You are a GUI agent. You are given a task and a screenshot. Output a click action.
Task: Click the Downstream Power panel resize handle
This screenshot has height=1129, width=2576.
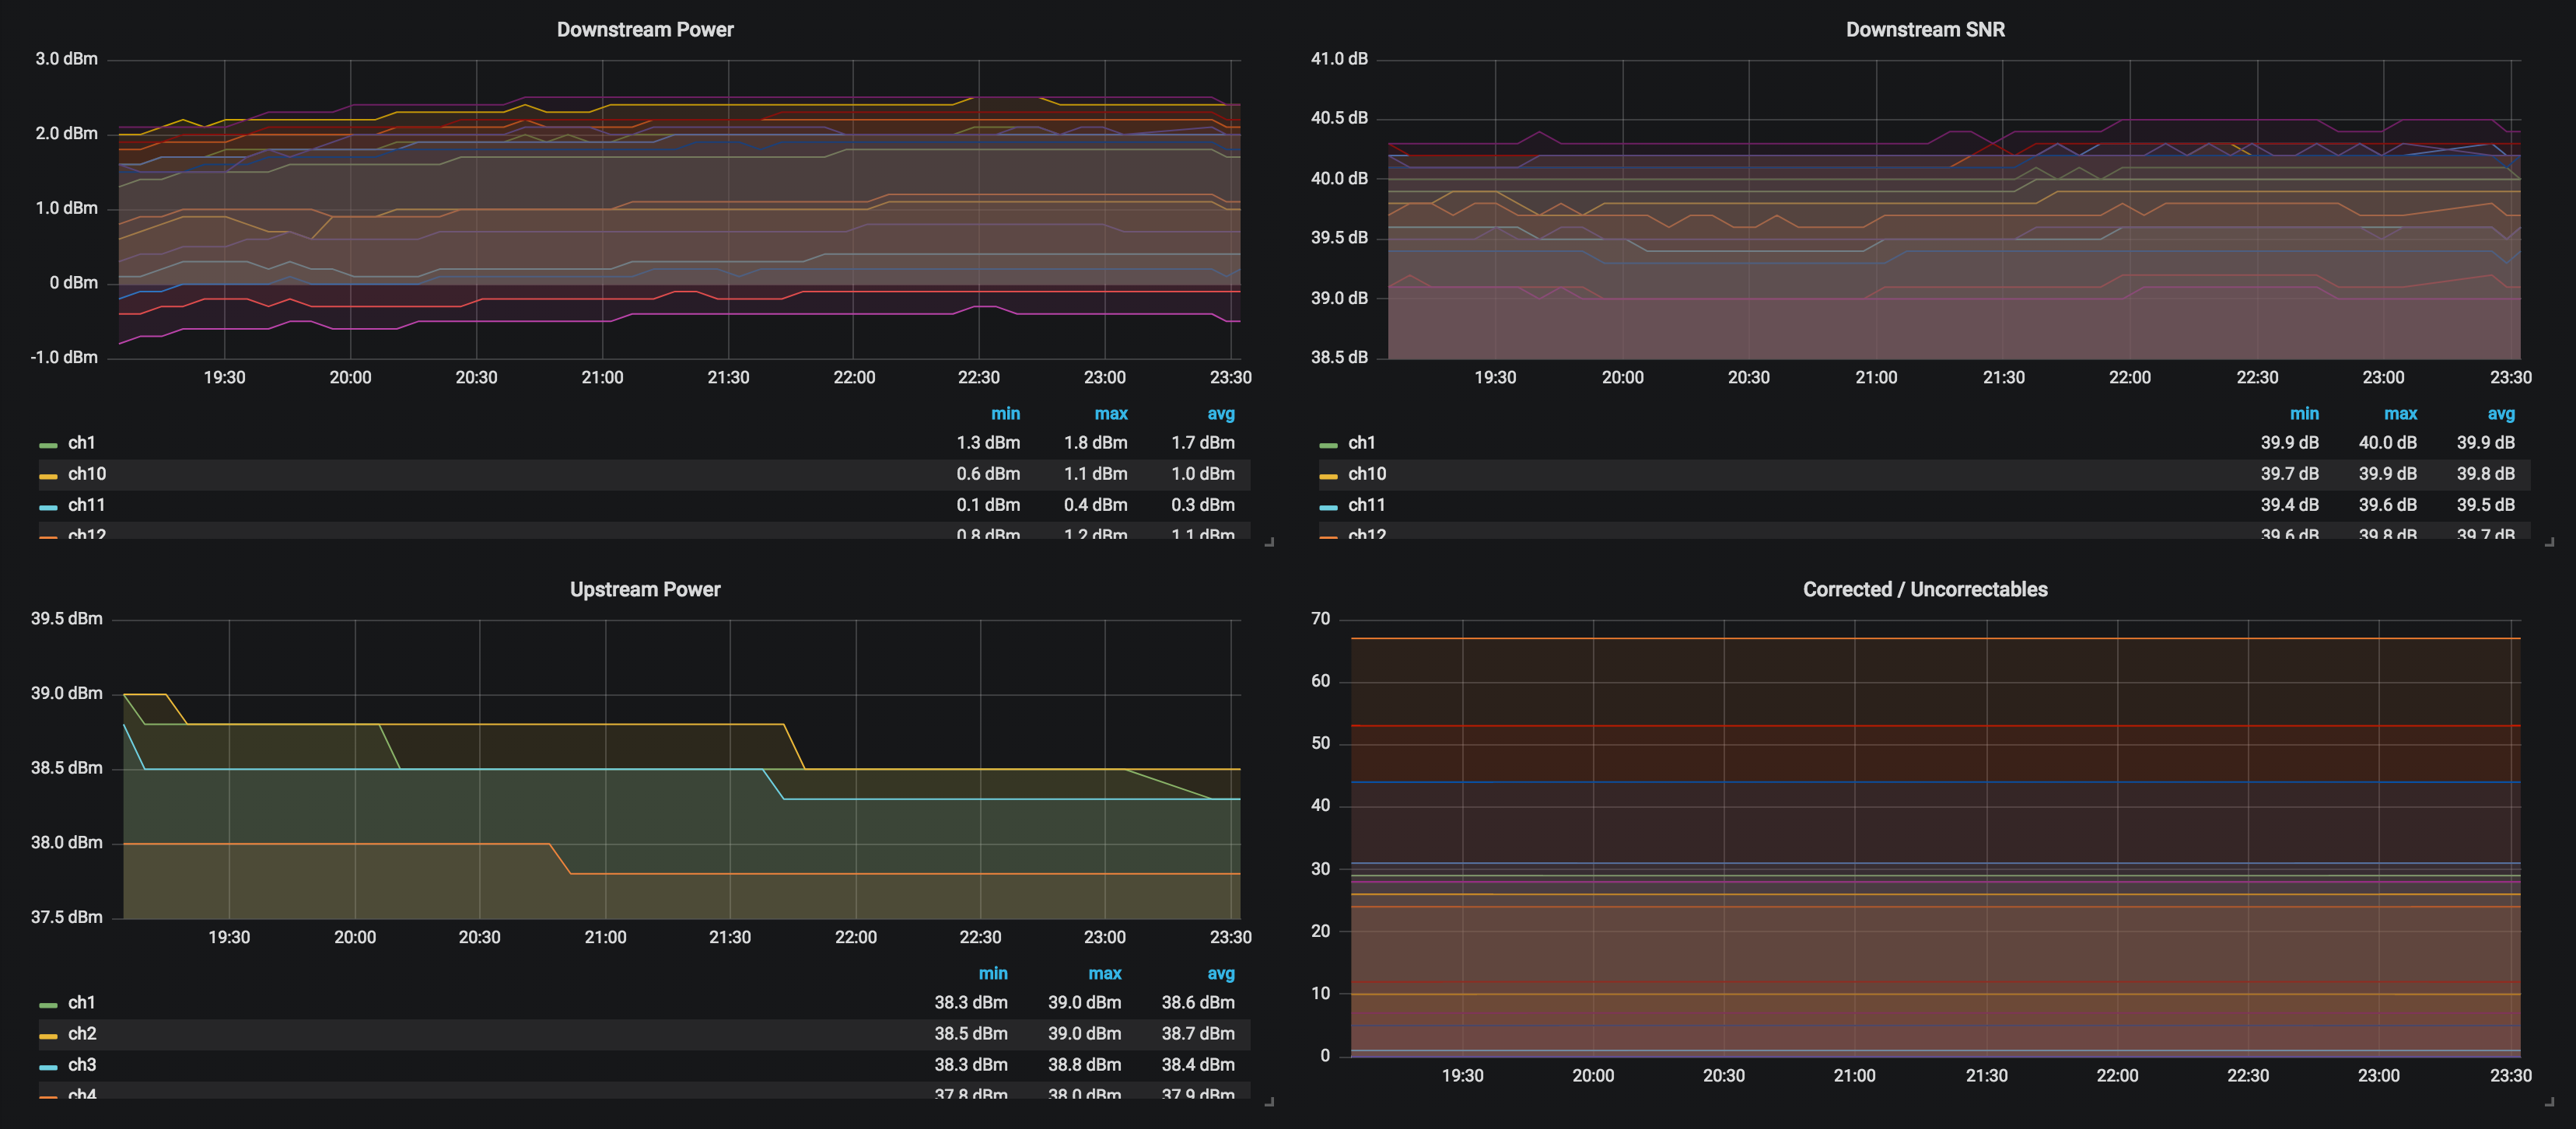point(1269,542)
